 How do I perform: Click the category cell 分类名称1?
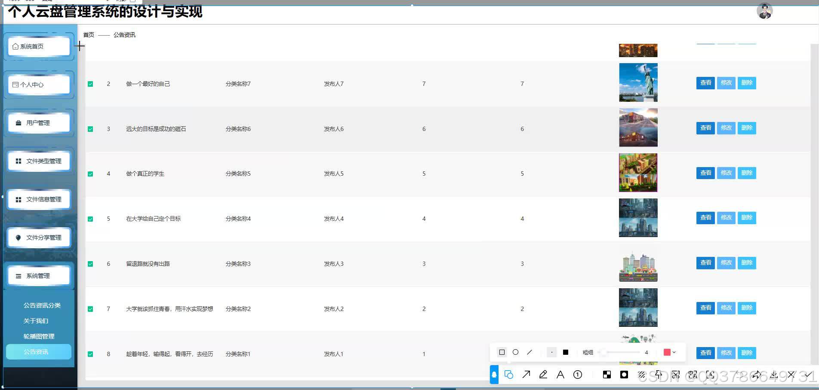[238, 354]
